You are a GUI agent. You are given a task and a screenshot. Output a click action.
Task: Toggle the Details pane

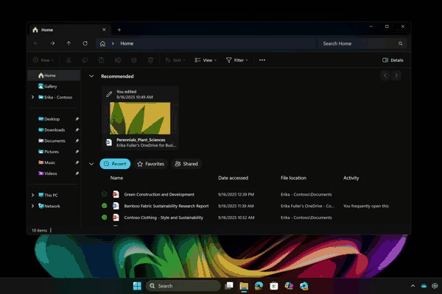393,60
